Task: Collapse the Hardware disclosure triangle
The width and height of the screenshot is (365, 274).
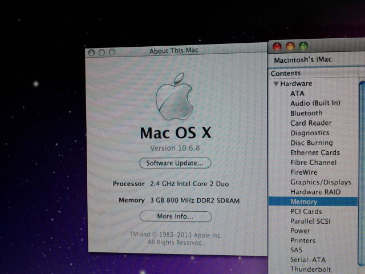Action: point(276,84)
